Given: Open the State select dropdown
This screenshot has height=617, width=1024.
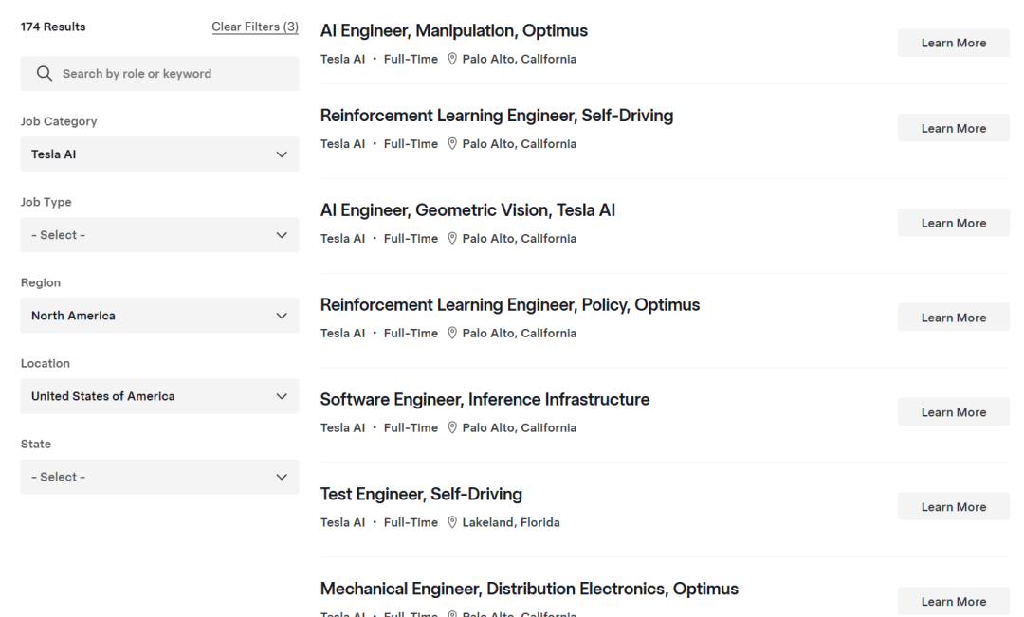Looking at the screenshot, I should pyautogui.click(x=159, y=477).
